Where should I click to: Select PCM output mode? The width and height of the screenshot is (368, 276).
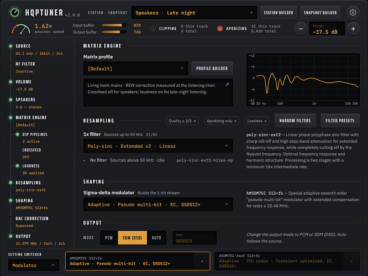click(109, 238)
